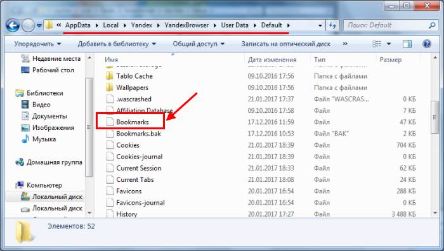Open Добавить в библиотеку menu
The height and width of the screenshot is (251, 444).
pos(117,44)
